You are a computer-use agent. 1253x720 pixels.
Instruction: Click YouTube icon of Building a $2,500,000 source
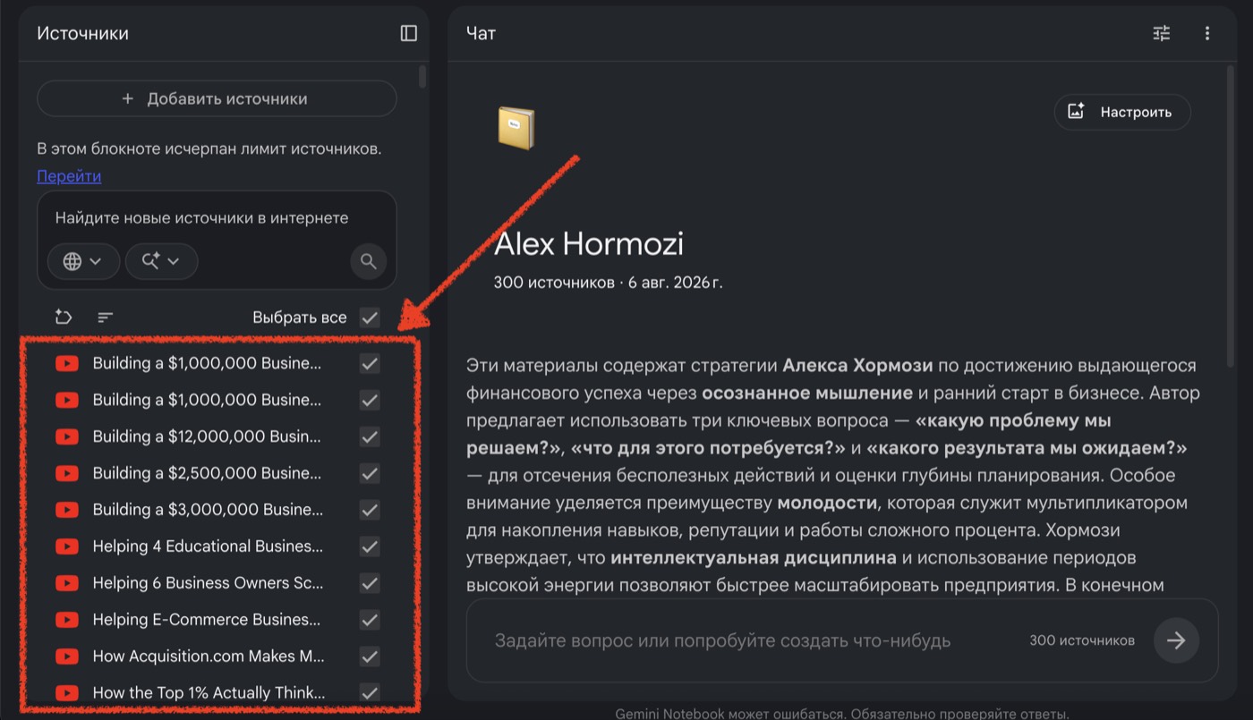[x=67, y=473]
